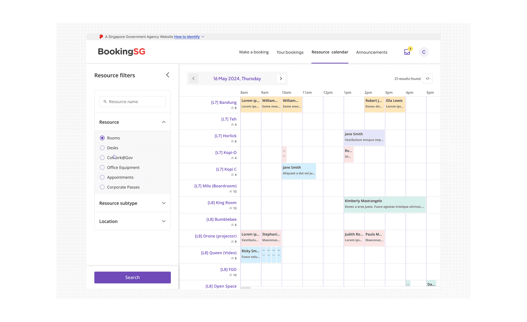Viewport: 527px width, 322px height.
Task: Open the How to identify link
Action: click(187, 37)
